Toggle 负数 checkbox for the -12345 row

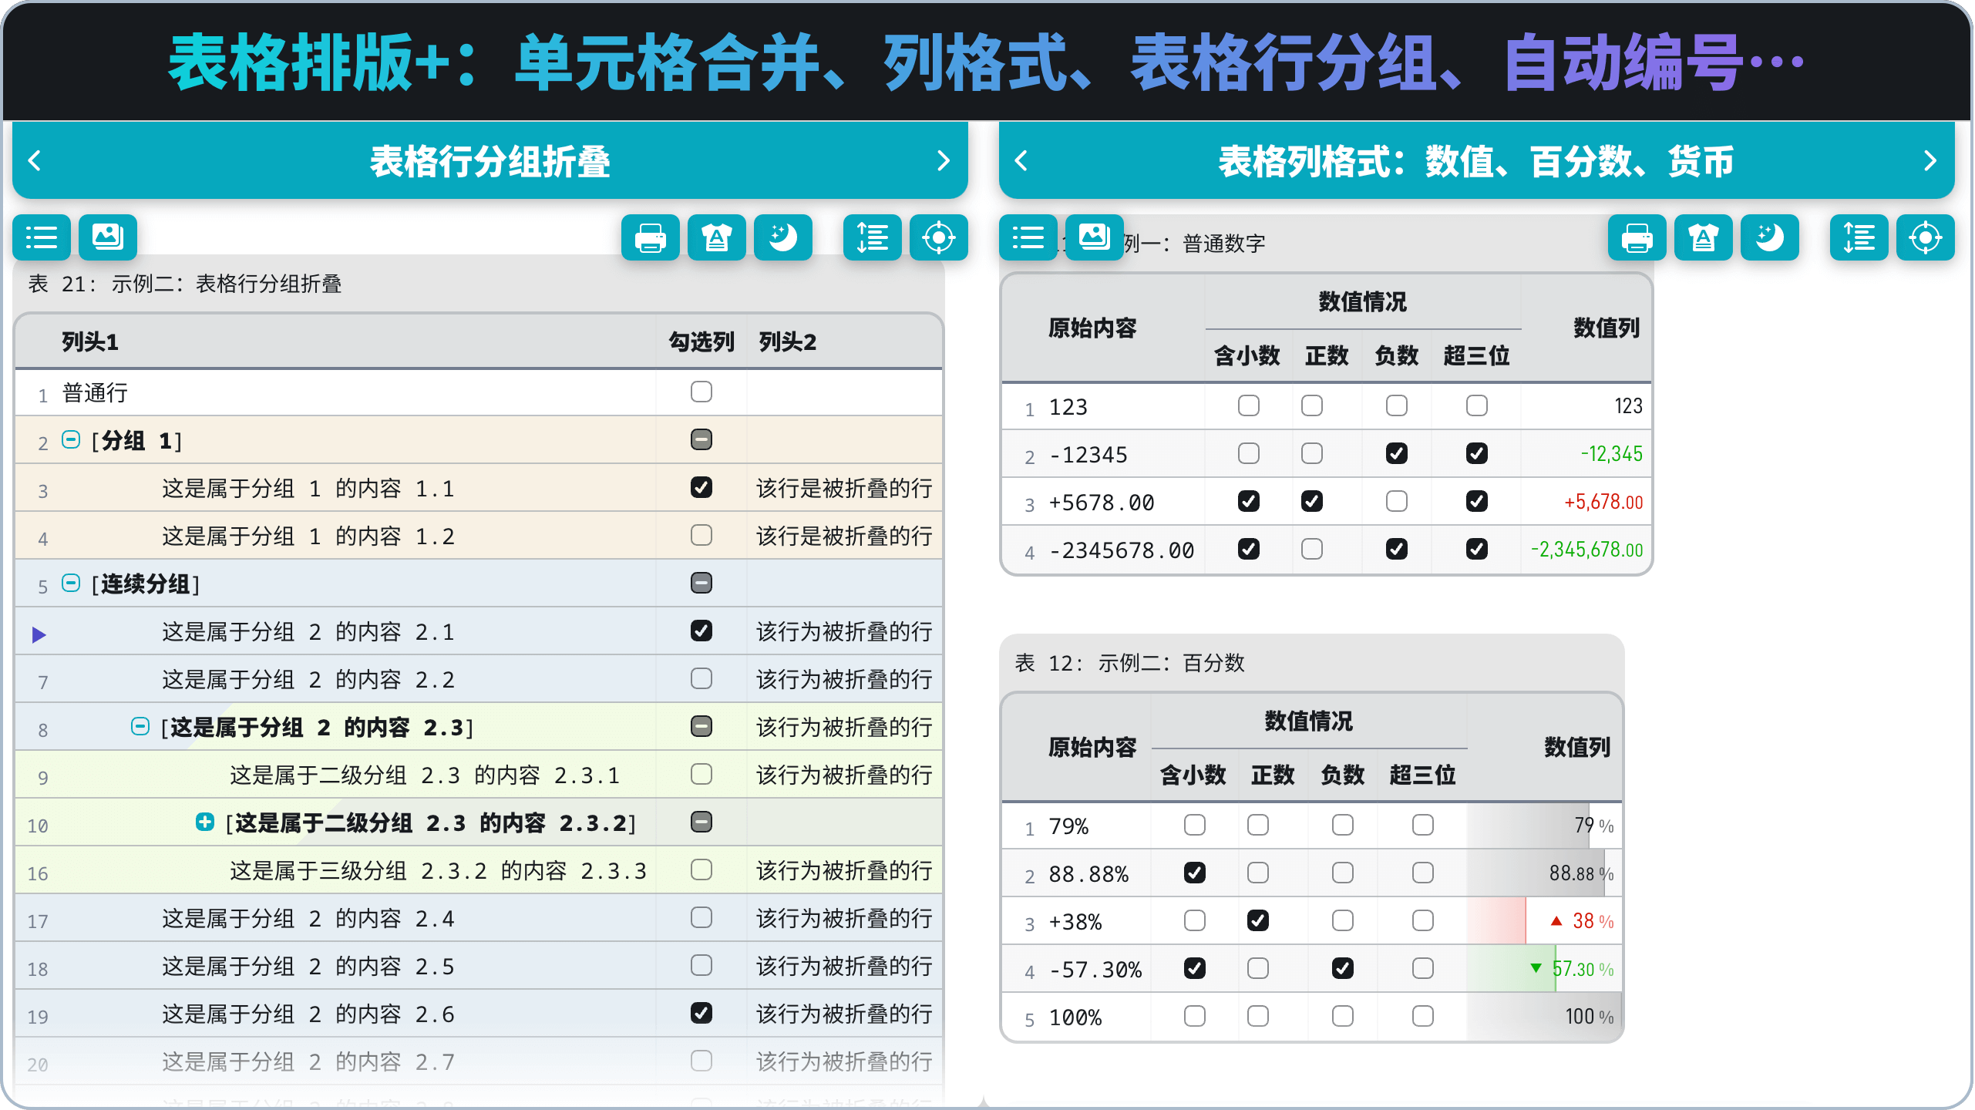point(1397,453)
